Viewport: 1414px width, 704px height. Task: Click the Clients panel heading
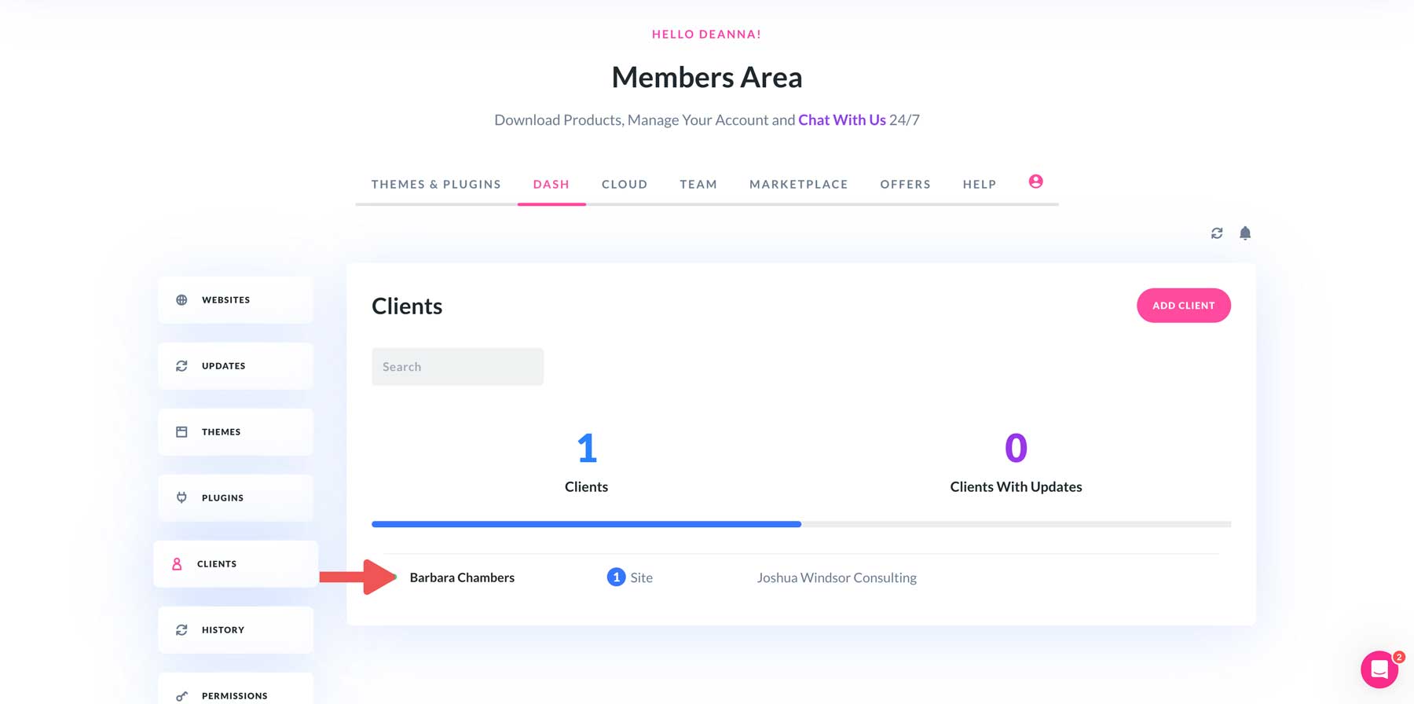click(x=407, y=306)
